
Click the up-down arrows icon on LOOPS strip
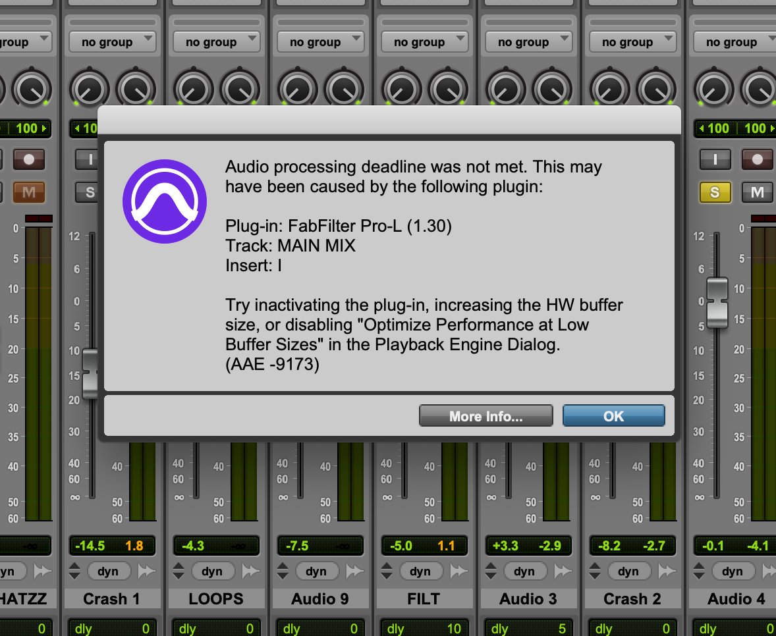[x=178, y=571]
